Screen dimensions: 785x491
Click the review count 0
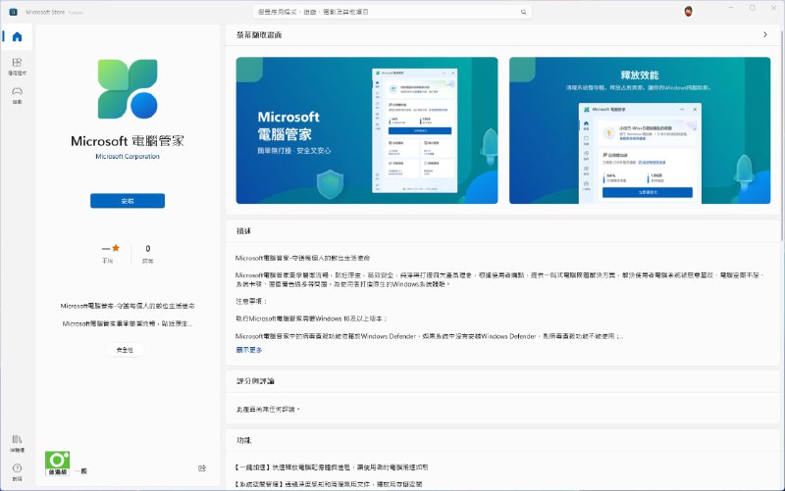148,249
